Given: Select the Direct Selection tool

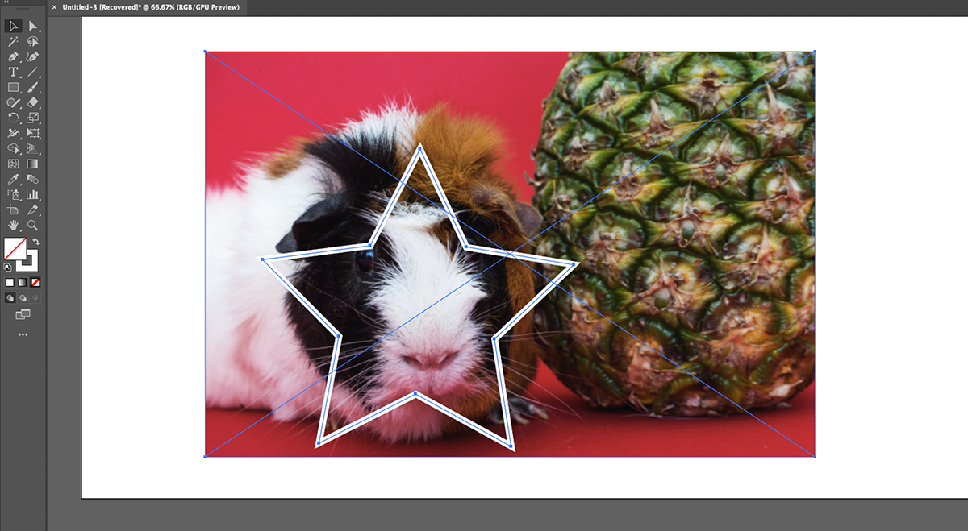Looking at the screenshot, I should 33,27.
